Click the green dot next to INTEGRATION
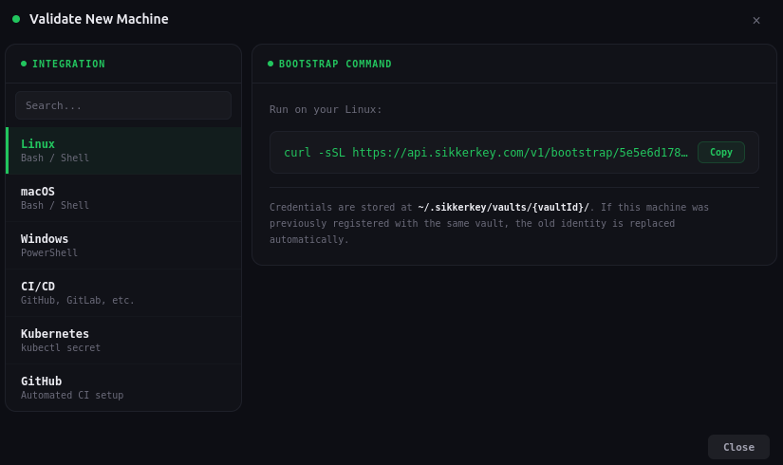Viewport: 783px width, 465px height. coord(24,64)
